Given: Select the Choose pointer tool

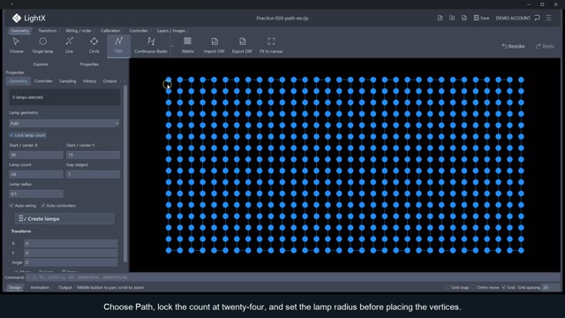Looking at the screenshot, I should click(16, 45).
